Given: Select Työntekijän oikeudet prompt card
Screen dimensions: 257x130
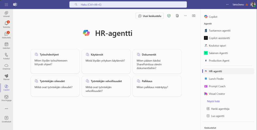Looking at the screenshot, I should tap(55, 86).
